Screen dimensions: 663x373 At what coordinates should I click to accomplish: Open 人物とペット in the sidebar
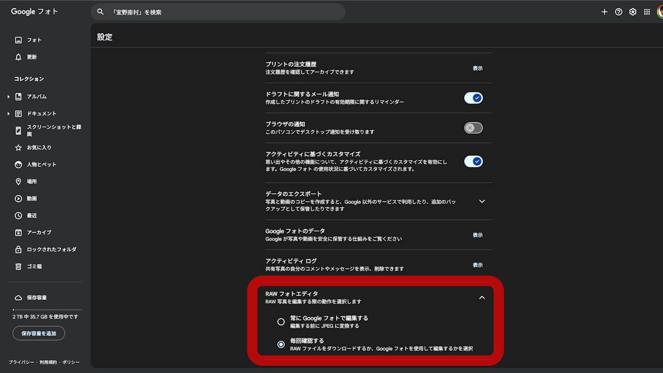click(19, 164)
